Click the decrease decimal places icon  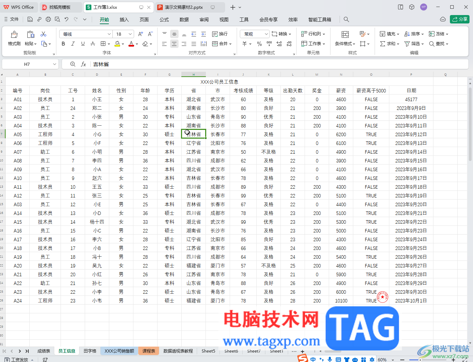[x=289, y=44]
